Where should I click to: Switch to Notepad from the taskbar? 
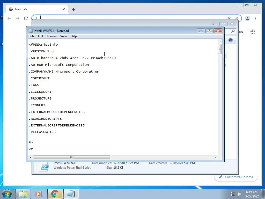tap(71, 194)
